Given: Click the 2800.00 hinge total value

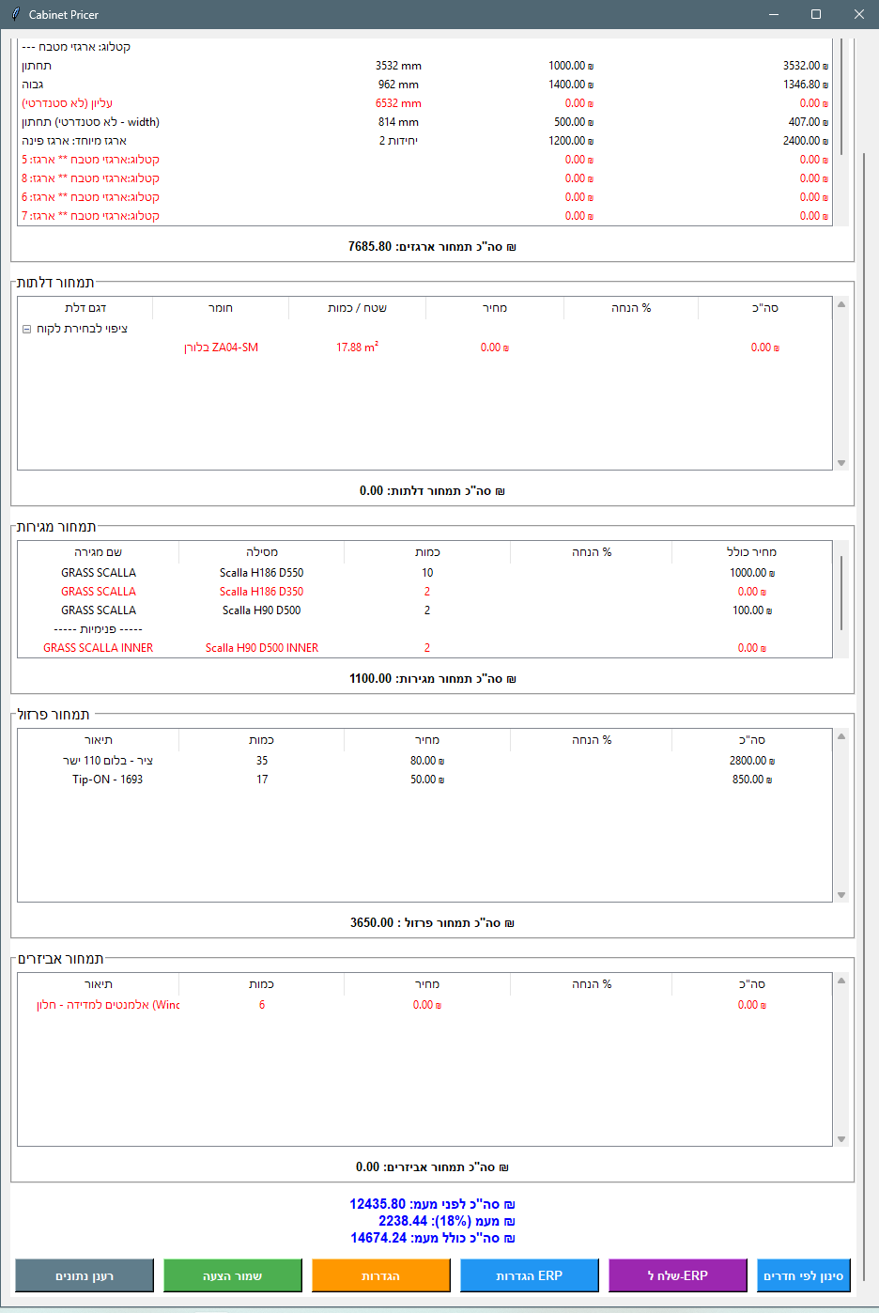Looking at the screenshot, I should pyautogui.click(x=752, y=761).
